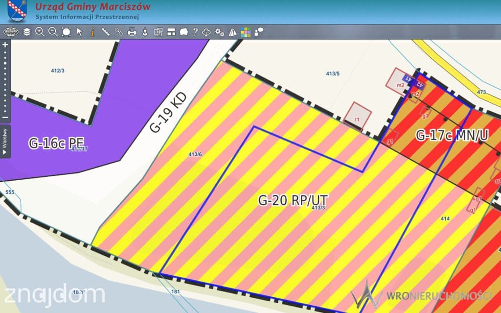Click the overlapping windows icon
This screenshot has width=501, height=313.
tap(158, 32)
